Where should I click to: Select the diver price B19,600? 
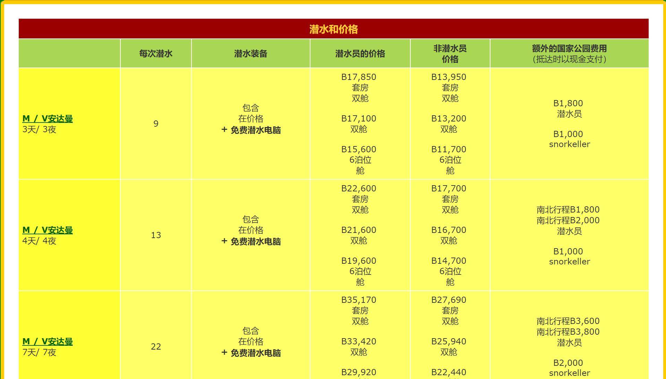click(x=359, y=261)
